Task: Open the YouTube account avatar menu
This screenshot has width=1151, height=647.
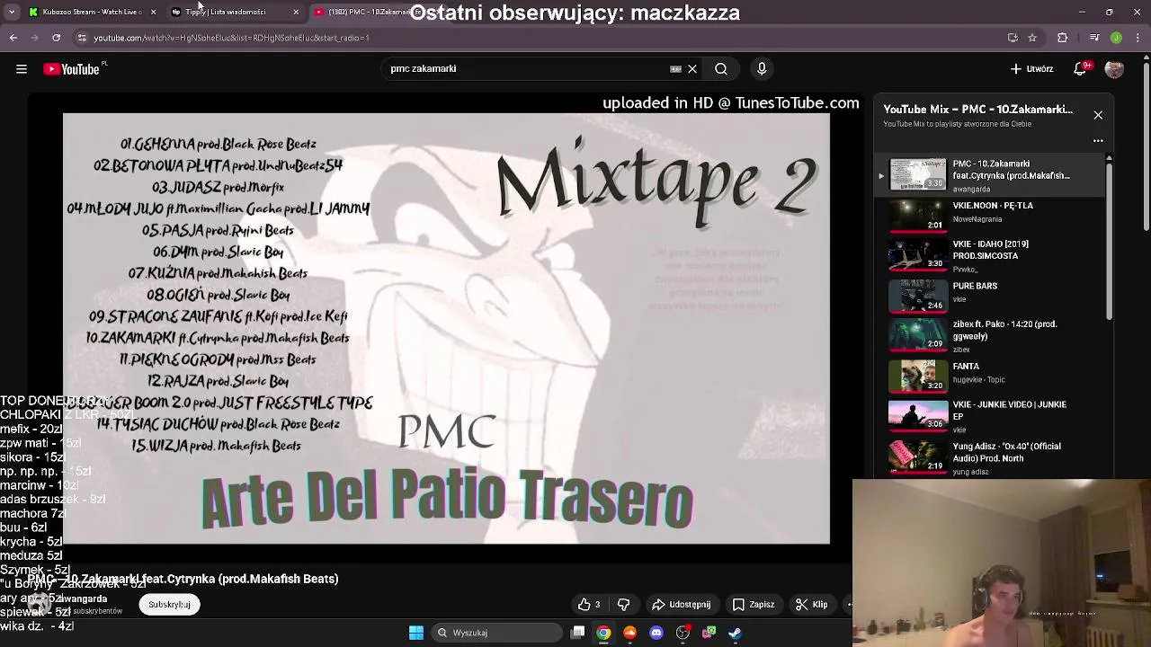Action: coord(1114,69)
